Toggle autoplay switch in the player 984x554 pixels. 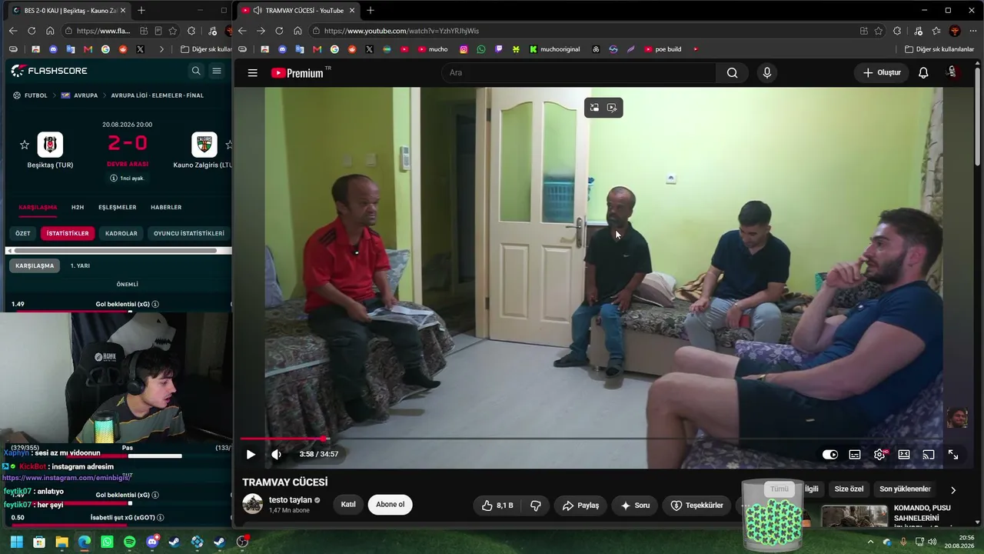click(830, 455)
